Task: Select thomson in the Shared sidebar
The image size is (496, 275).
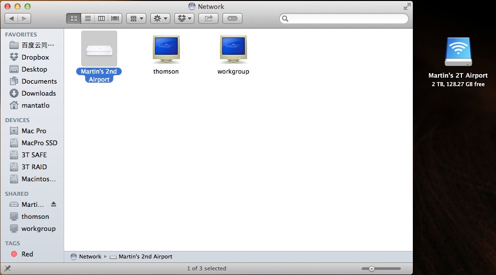Action: tap(32, 216)
